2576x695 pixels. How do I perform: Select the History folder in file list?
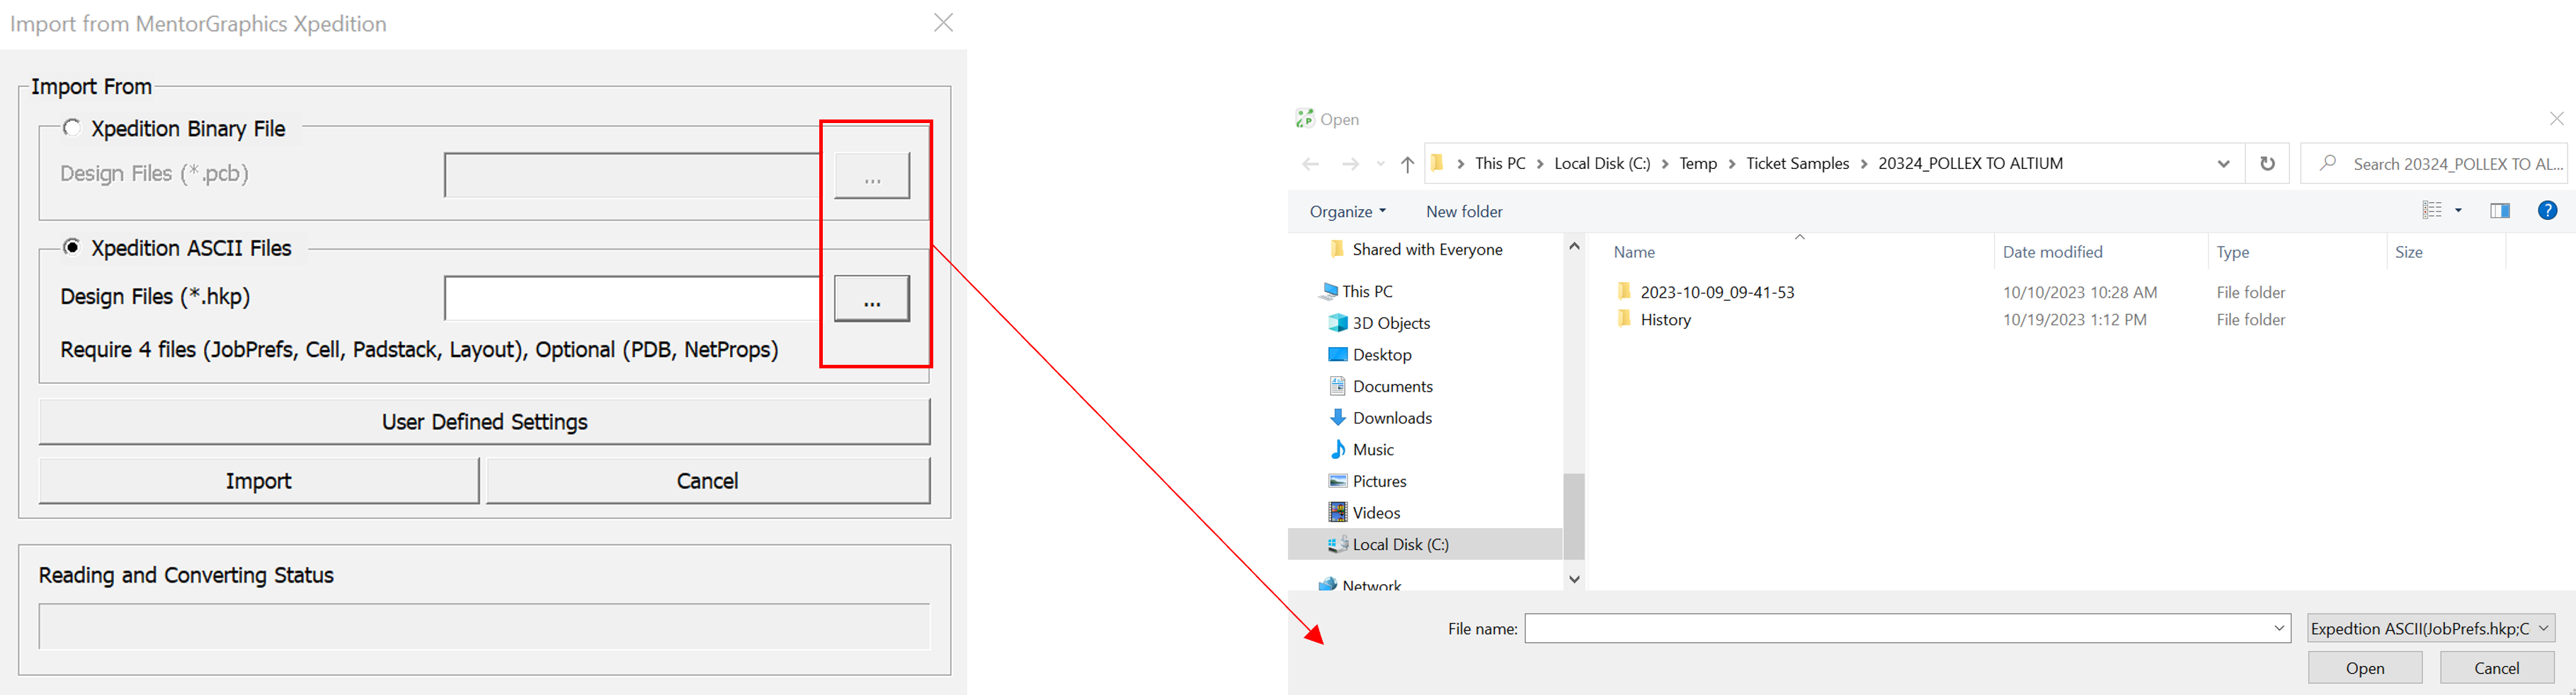(1665, 320)
